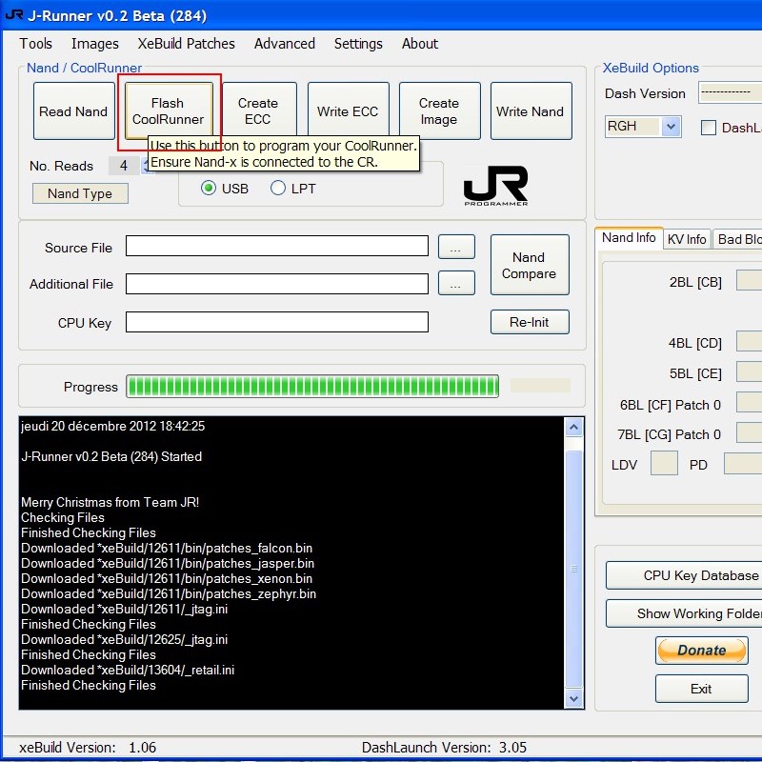Screen dimensions: 762x762
Task: Click the J-Runner title bar icon
Action: [14, 14]
